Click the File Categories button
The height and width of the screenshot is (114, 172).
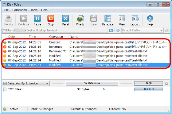coord(92,83)
